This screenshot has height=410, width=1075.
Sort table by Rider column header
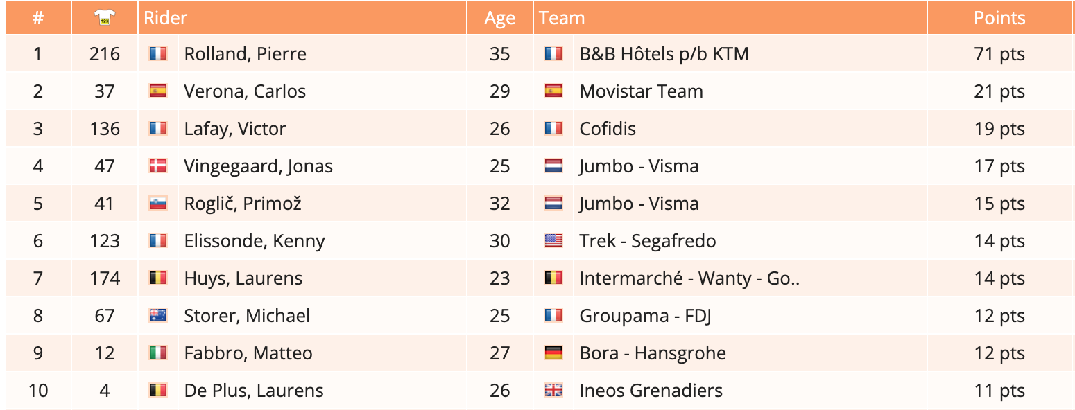point(166,18)
